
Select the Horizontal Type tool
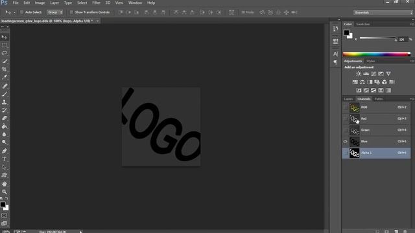[5, 159]
